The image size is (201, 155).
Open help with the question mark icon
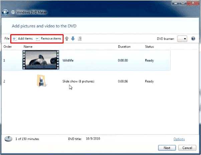point(193,38)
